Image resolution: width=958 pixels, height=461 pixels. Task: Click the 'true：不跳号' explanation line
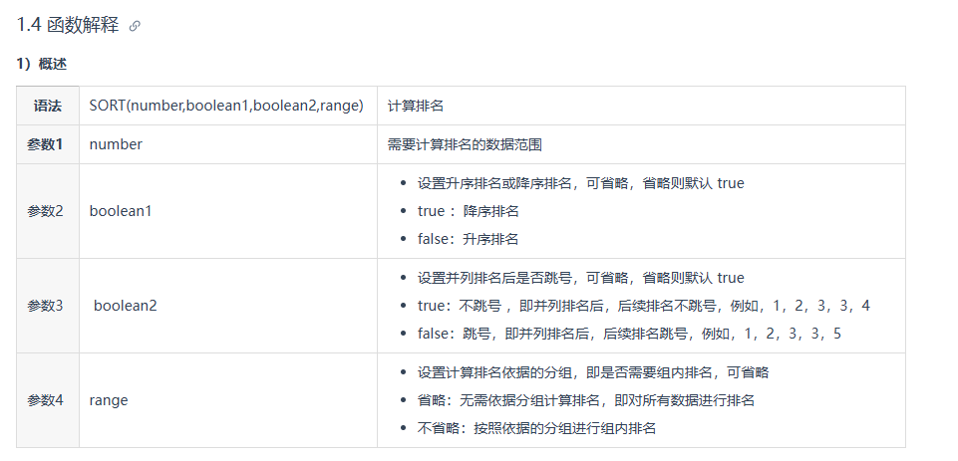click(x=643, y=306)
